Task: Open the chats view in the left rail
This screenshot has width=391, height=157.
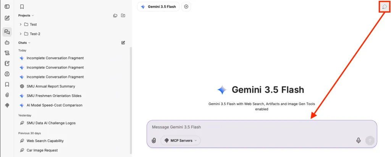Action: 7,32
